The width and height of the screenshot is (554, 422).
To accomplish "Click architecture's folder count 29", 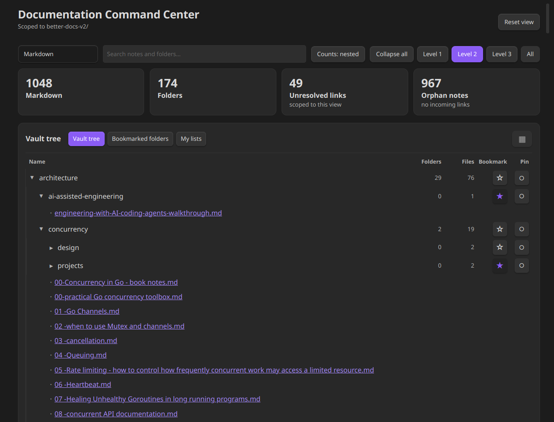I will 438,178.
